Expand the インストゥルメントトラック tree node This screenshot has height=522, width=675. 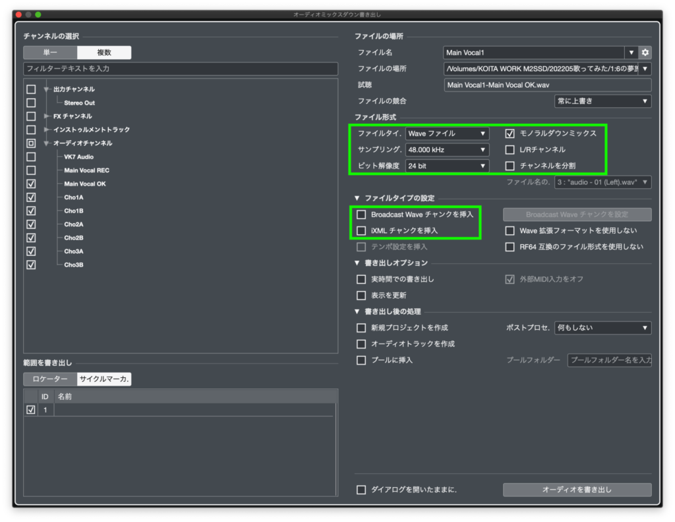[47, 130]
